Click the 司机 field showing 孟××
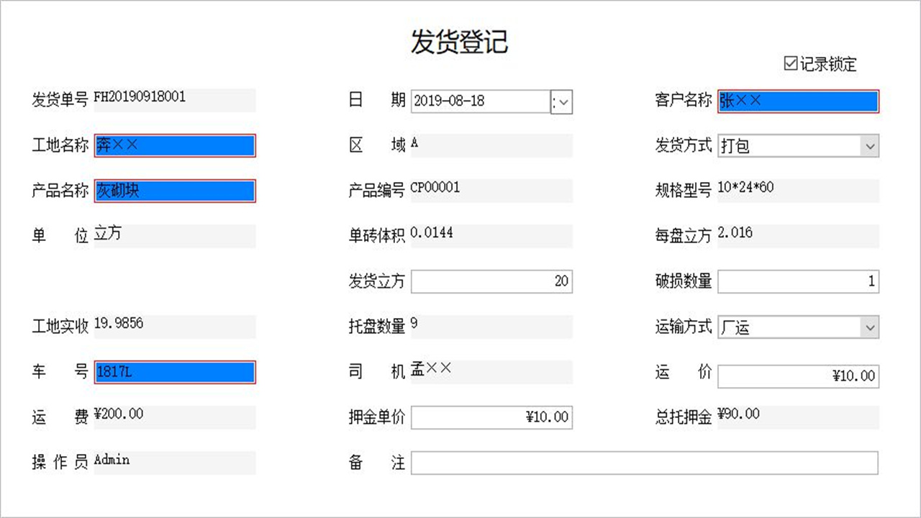The height and width of the screenshot is (518, 921). pos(491,372)
